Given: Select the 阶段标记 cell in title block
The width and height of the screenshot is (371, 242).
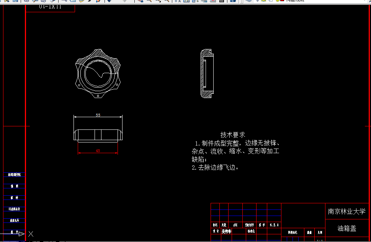Looking at the screenshot, I should 293,232.
